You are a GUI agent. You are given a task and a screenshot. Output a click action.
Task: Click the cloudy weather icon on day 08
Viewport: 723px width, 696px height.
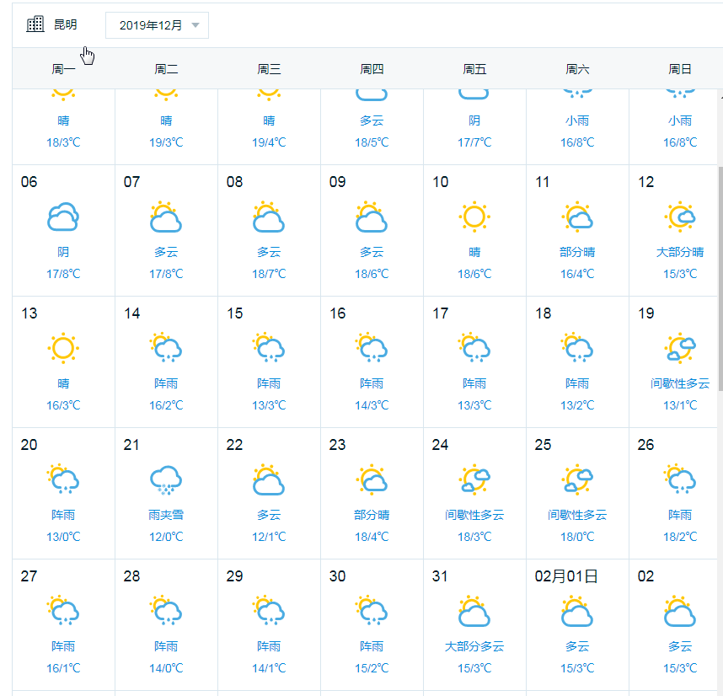click(x=269, y=217)
